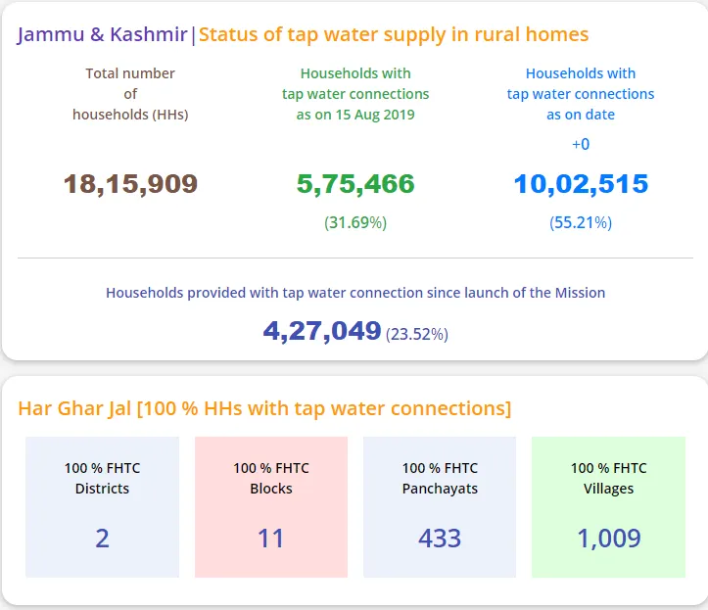This screenshot has height=610, width=708.
Task: Click the 1,009 villages count
Action: coord(609,538)
